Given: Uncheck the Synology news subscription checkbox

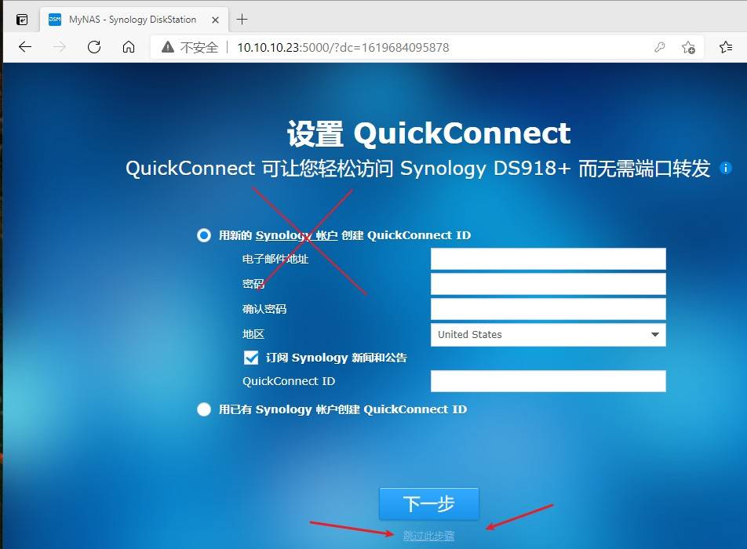Looking at the screenshot, I should click(252, 357).
